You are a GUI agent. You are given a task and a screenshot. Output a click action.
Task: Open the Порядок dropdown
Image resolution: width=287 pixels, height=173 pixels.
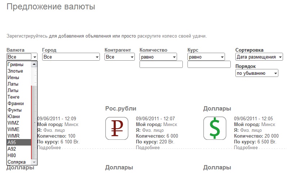[x=256, y=73]
